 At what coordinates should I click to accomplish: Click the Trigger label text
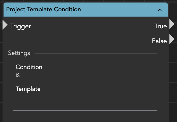coord(20,26)
